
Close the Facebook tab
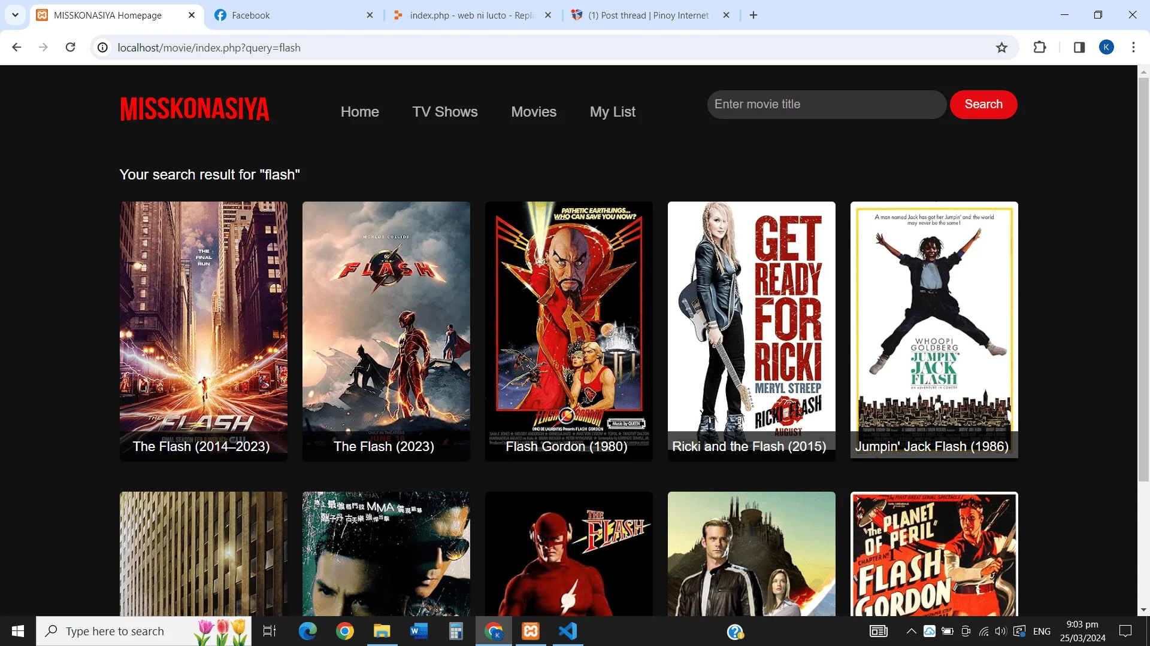(x=370, y=15)
